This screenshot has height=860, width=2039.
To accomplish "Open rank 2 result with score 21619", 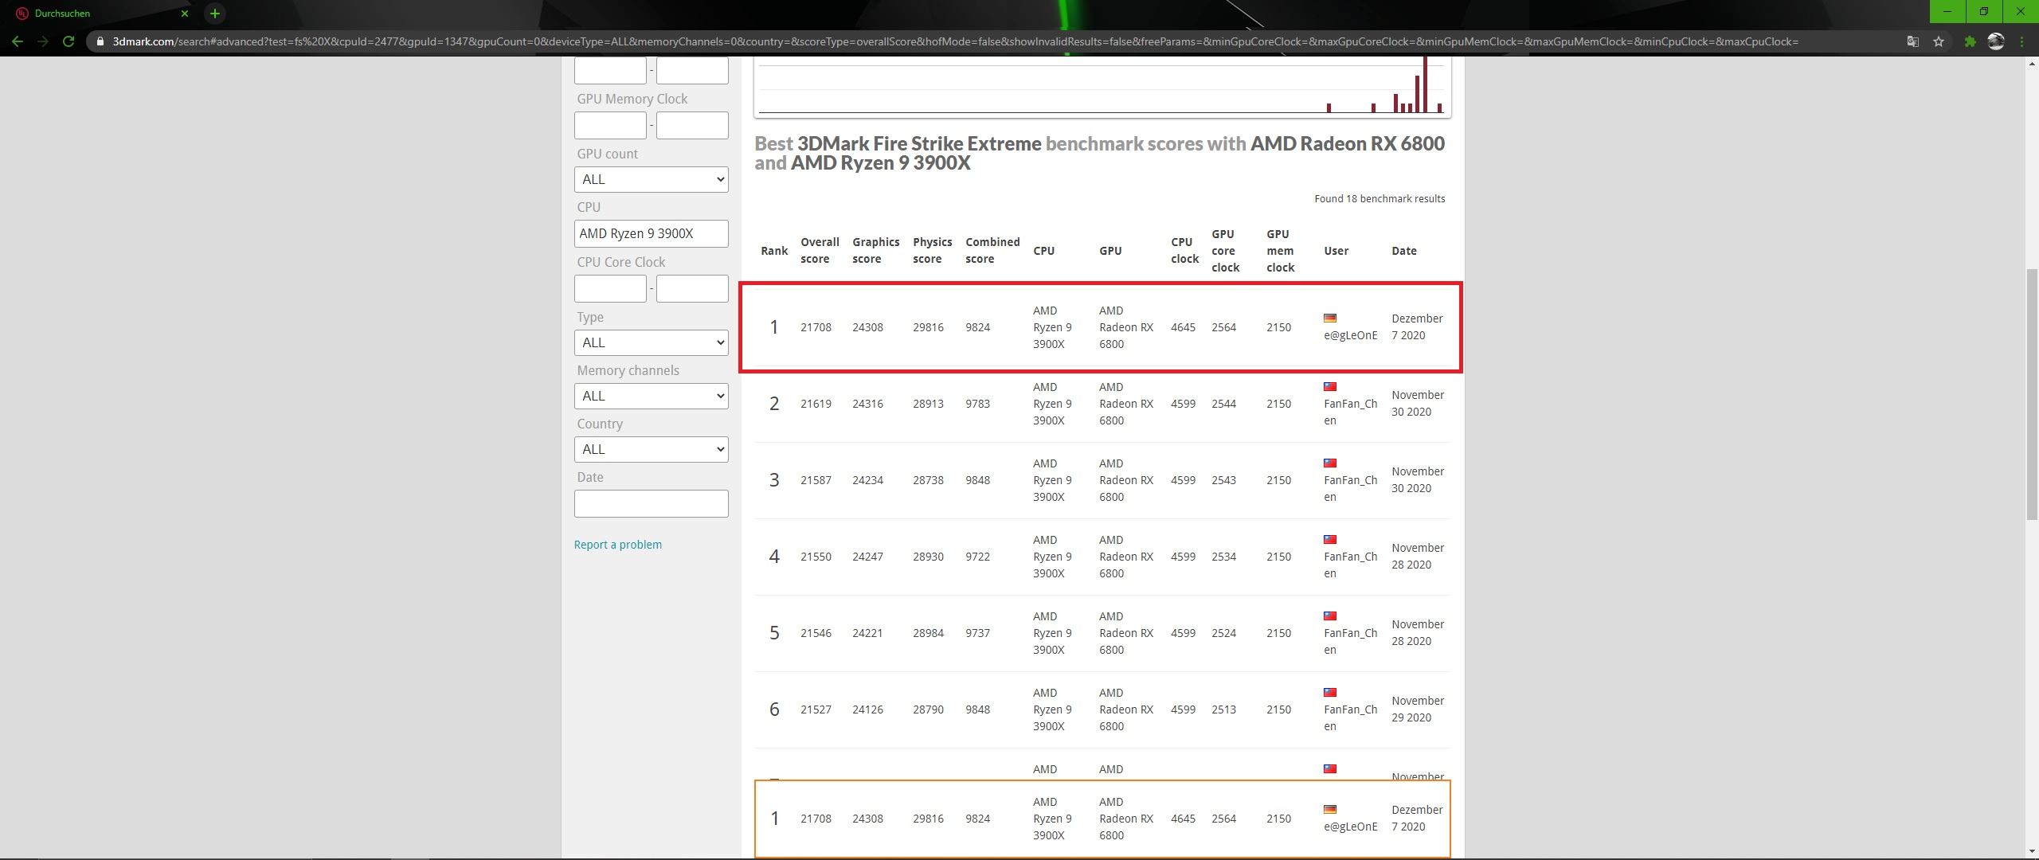I will [816, 404].
